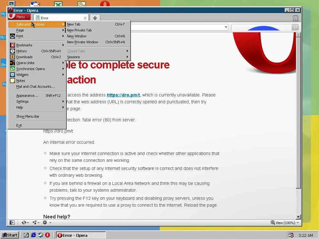Launch Opera from quick launch
This screenshot has width=319, height=239.
click(x=47, y=235)
